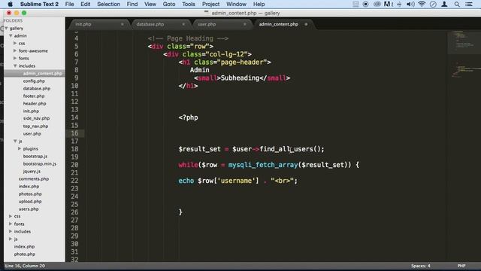Viewport: 481px width, 271px height.
Task: Change indentation via Spaces: 4
Action: pyautogui.click(x=421, y=266)
